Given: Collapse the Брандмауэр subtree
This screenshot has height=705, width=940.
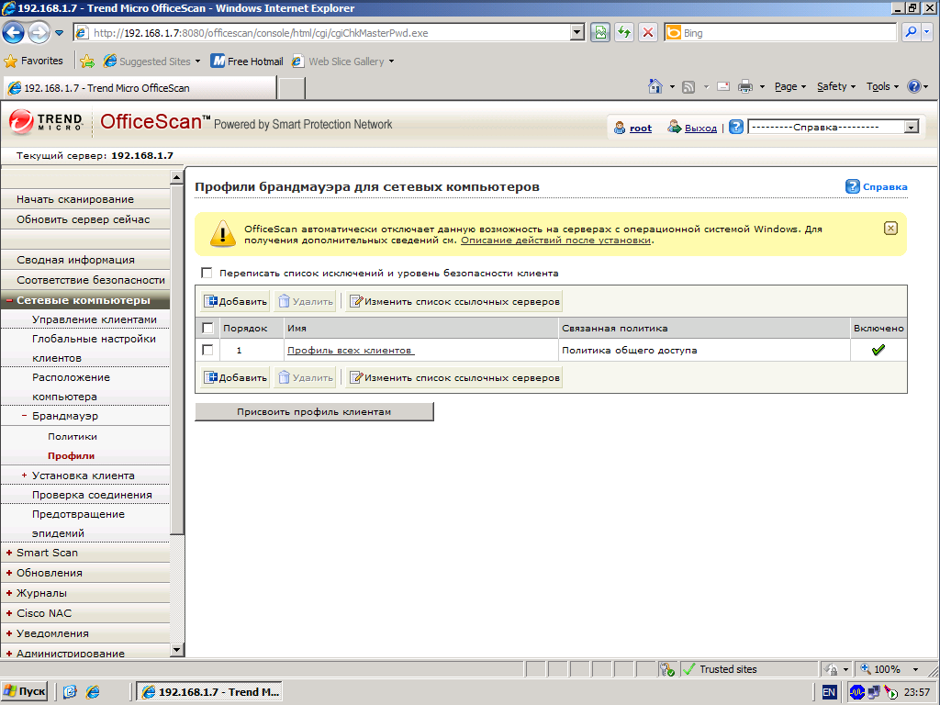Looking at the screenshot, I should pyautogui.click(x=25, y=416).
